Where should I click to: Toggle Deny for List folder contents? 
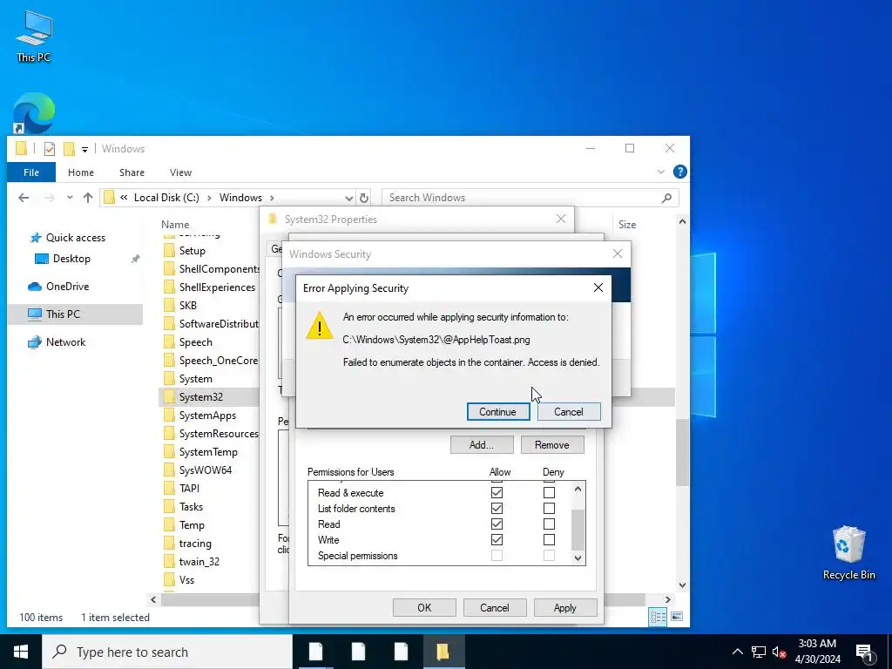point(549,509)
